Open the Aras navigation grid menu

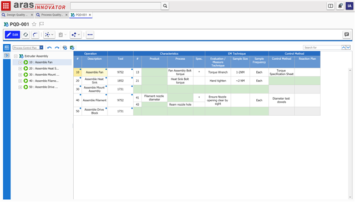(x=6, y=6)
